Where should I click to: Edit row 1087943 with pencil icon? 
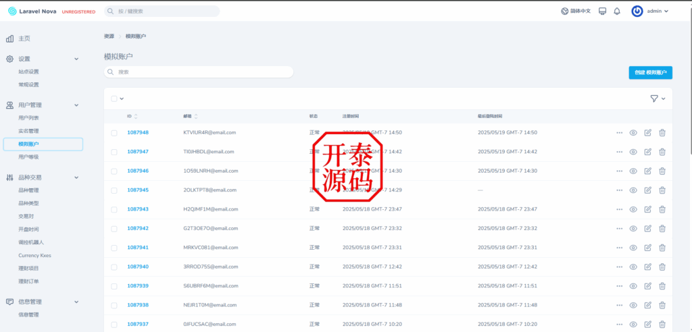pos(648,209)
